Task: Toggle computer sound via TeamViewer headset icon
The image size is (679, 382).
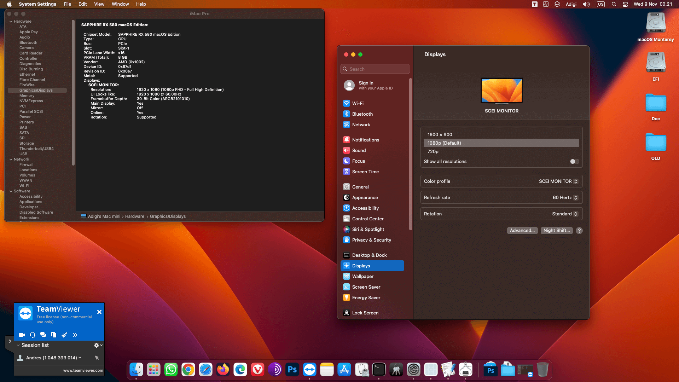Action: coord(32,335)
